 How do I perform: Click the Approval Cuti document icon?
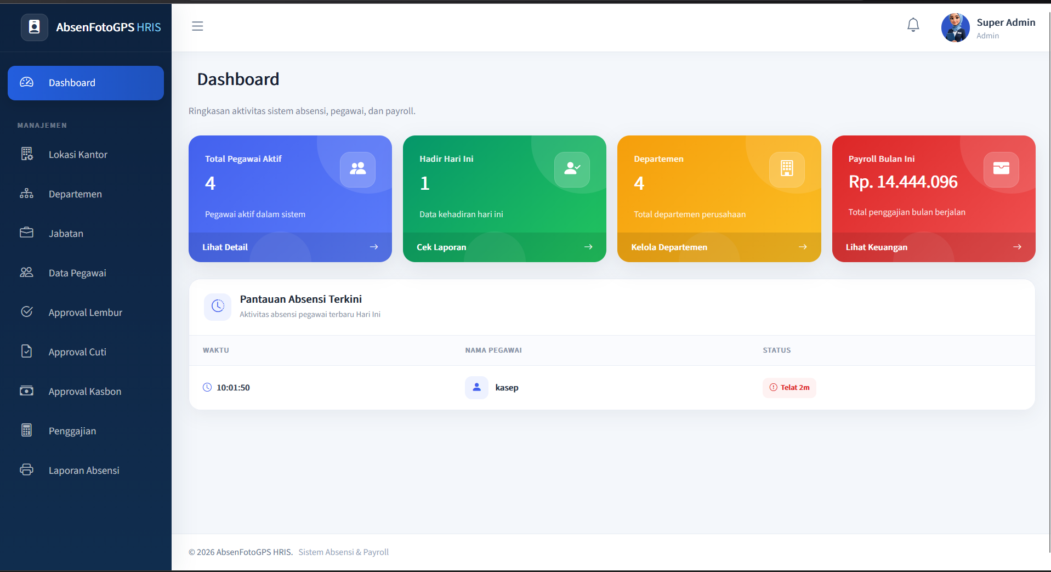[26, 352]
